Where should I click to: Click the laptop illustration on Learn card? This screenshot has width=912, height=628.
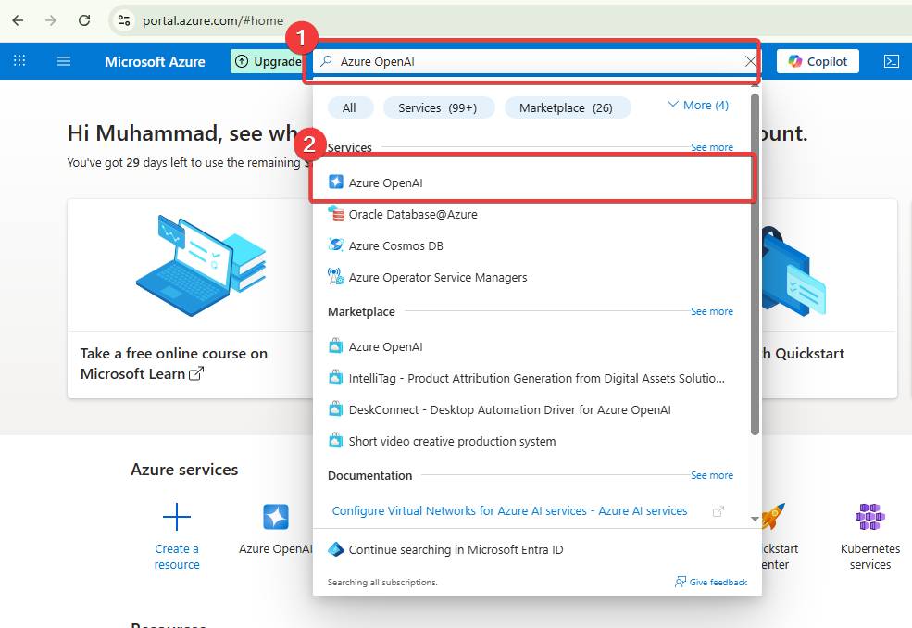click(201, 265)
